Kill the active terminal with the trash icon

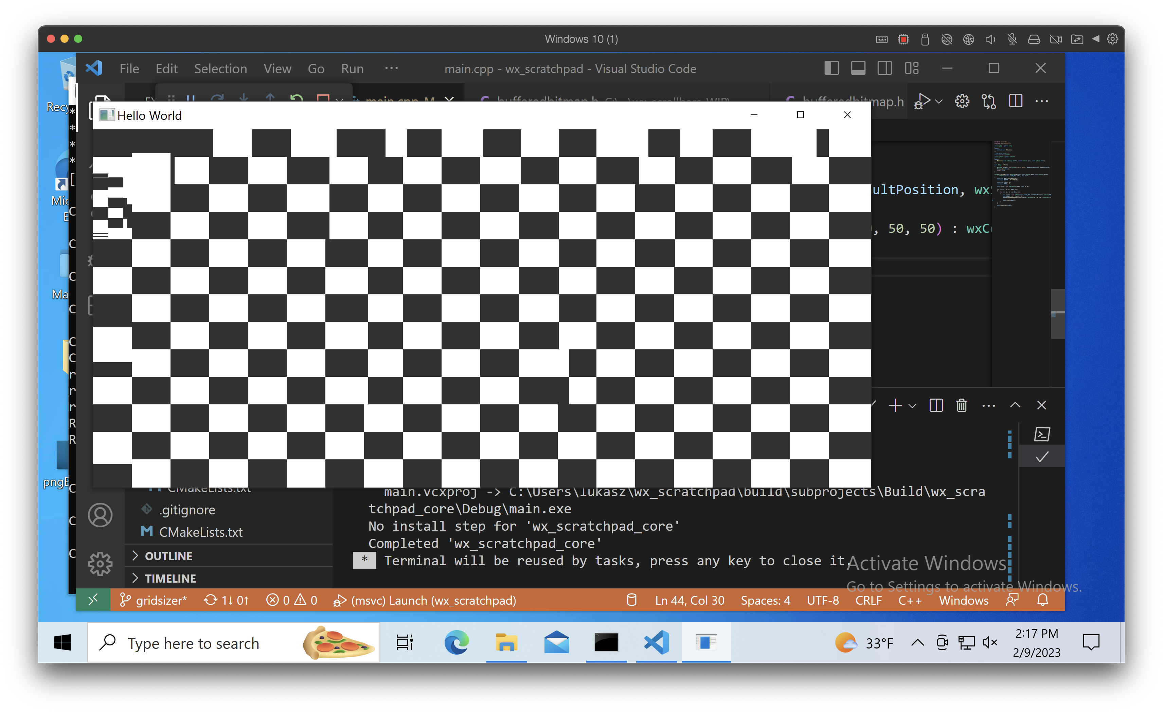pos(962,405)
